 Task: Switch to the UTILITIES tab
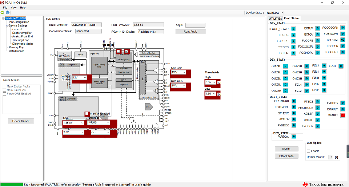click(x=275, y=19)
